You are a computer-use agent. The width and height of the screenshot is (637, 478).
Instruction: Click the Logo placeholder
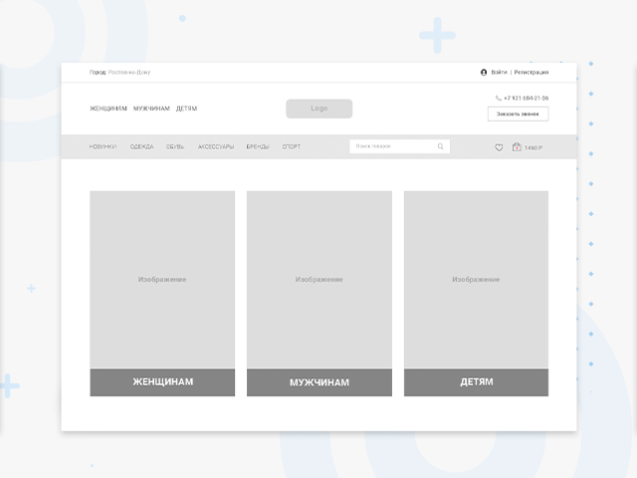pos(319,109)
